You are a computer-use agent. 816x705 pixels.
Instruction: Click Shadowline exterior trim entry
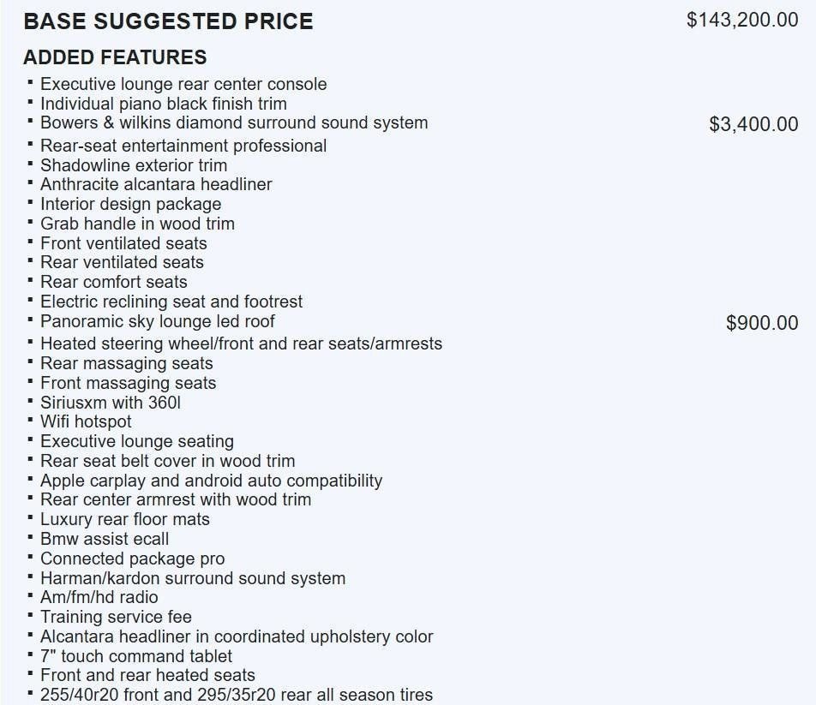click(134, 165)
